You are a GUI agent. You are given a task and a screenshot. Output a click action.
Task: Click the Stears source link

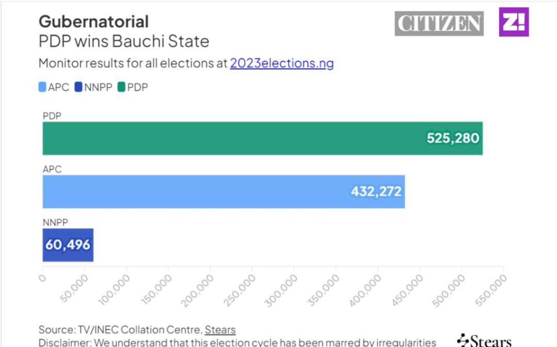[x=220, y=330]
